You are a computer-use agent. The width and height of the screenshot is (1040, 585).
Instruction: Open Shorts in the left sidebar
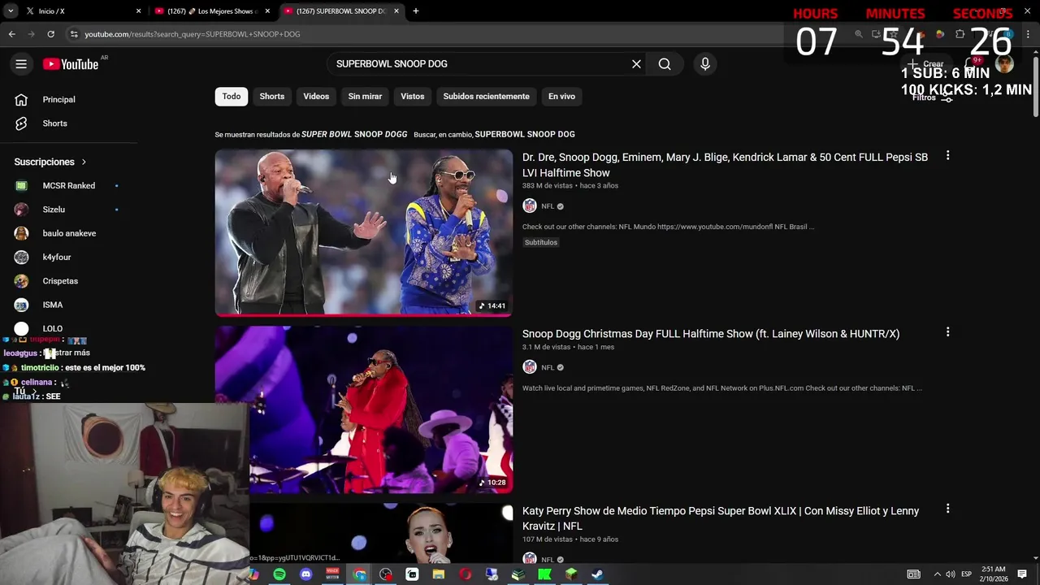[x=54, y=123]
